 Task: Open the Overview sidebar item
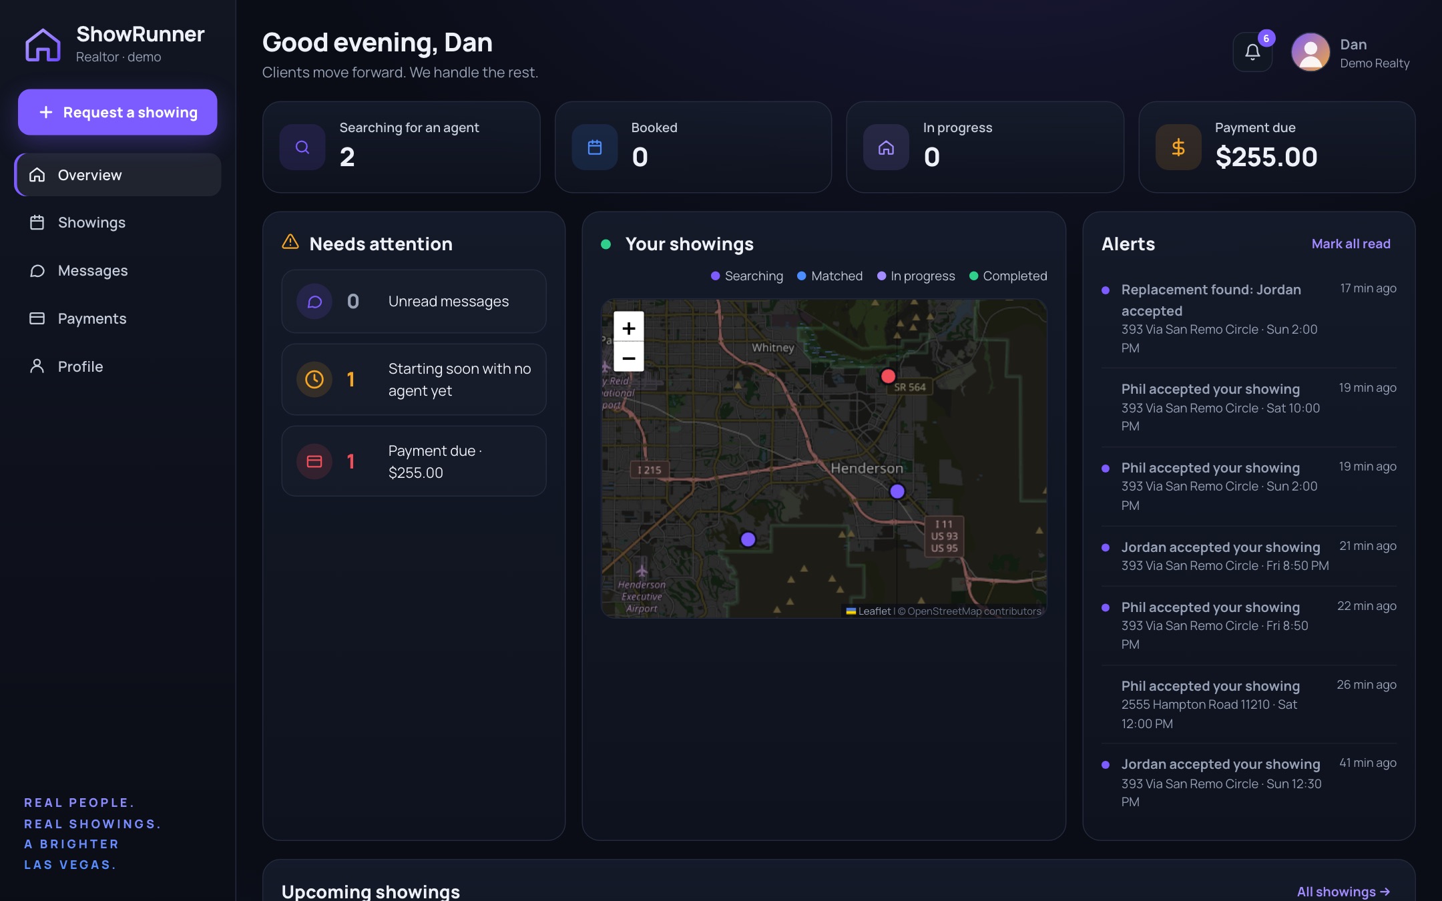point(118,175)
